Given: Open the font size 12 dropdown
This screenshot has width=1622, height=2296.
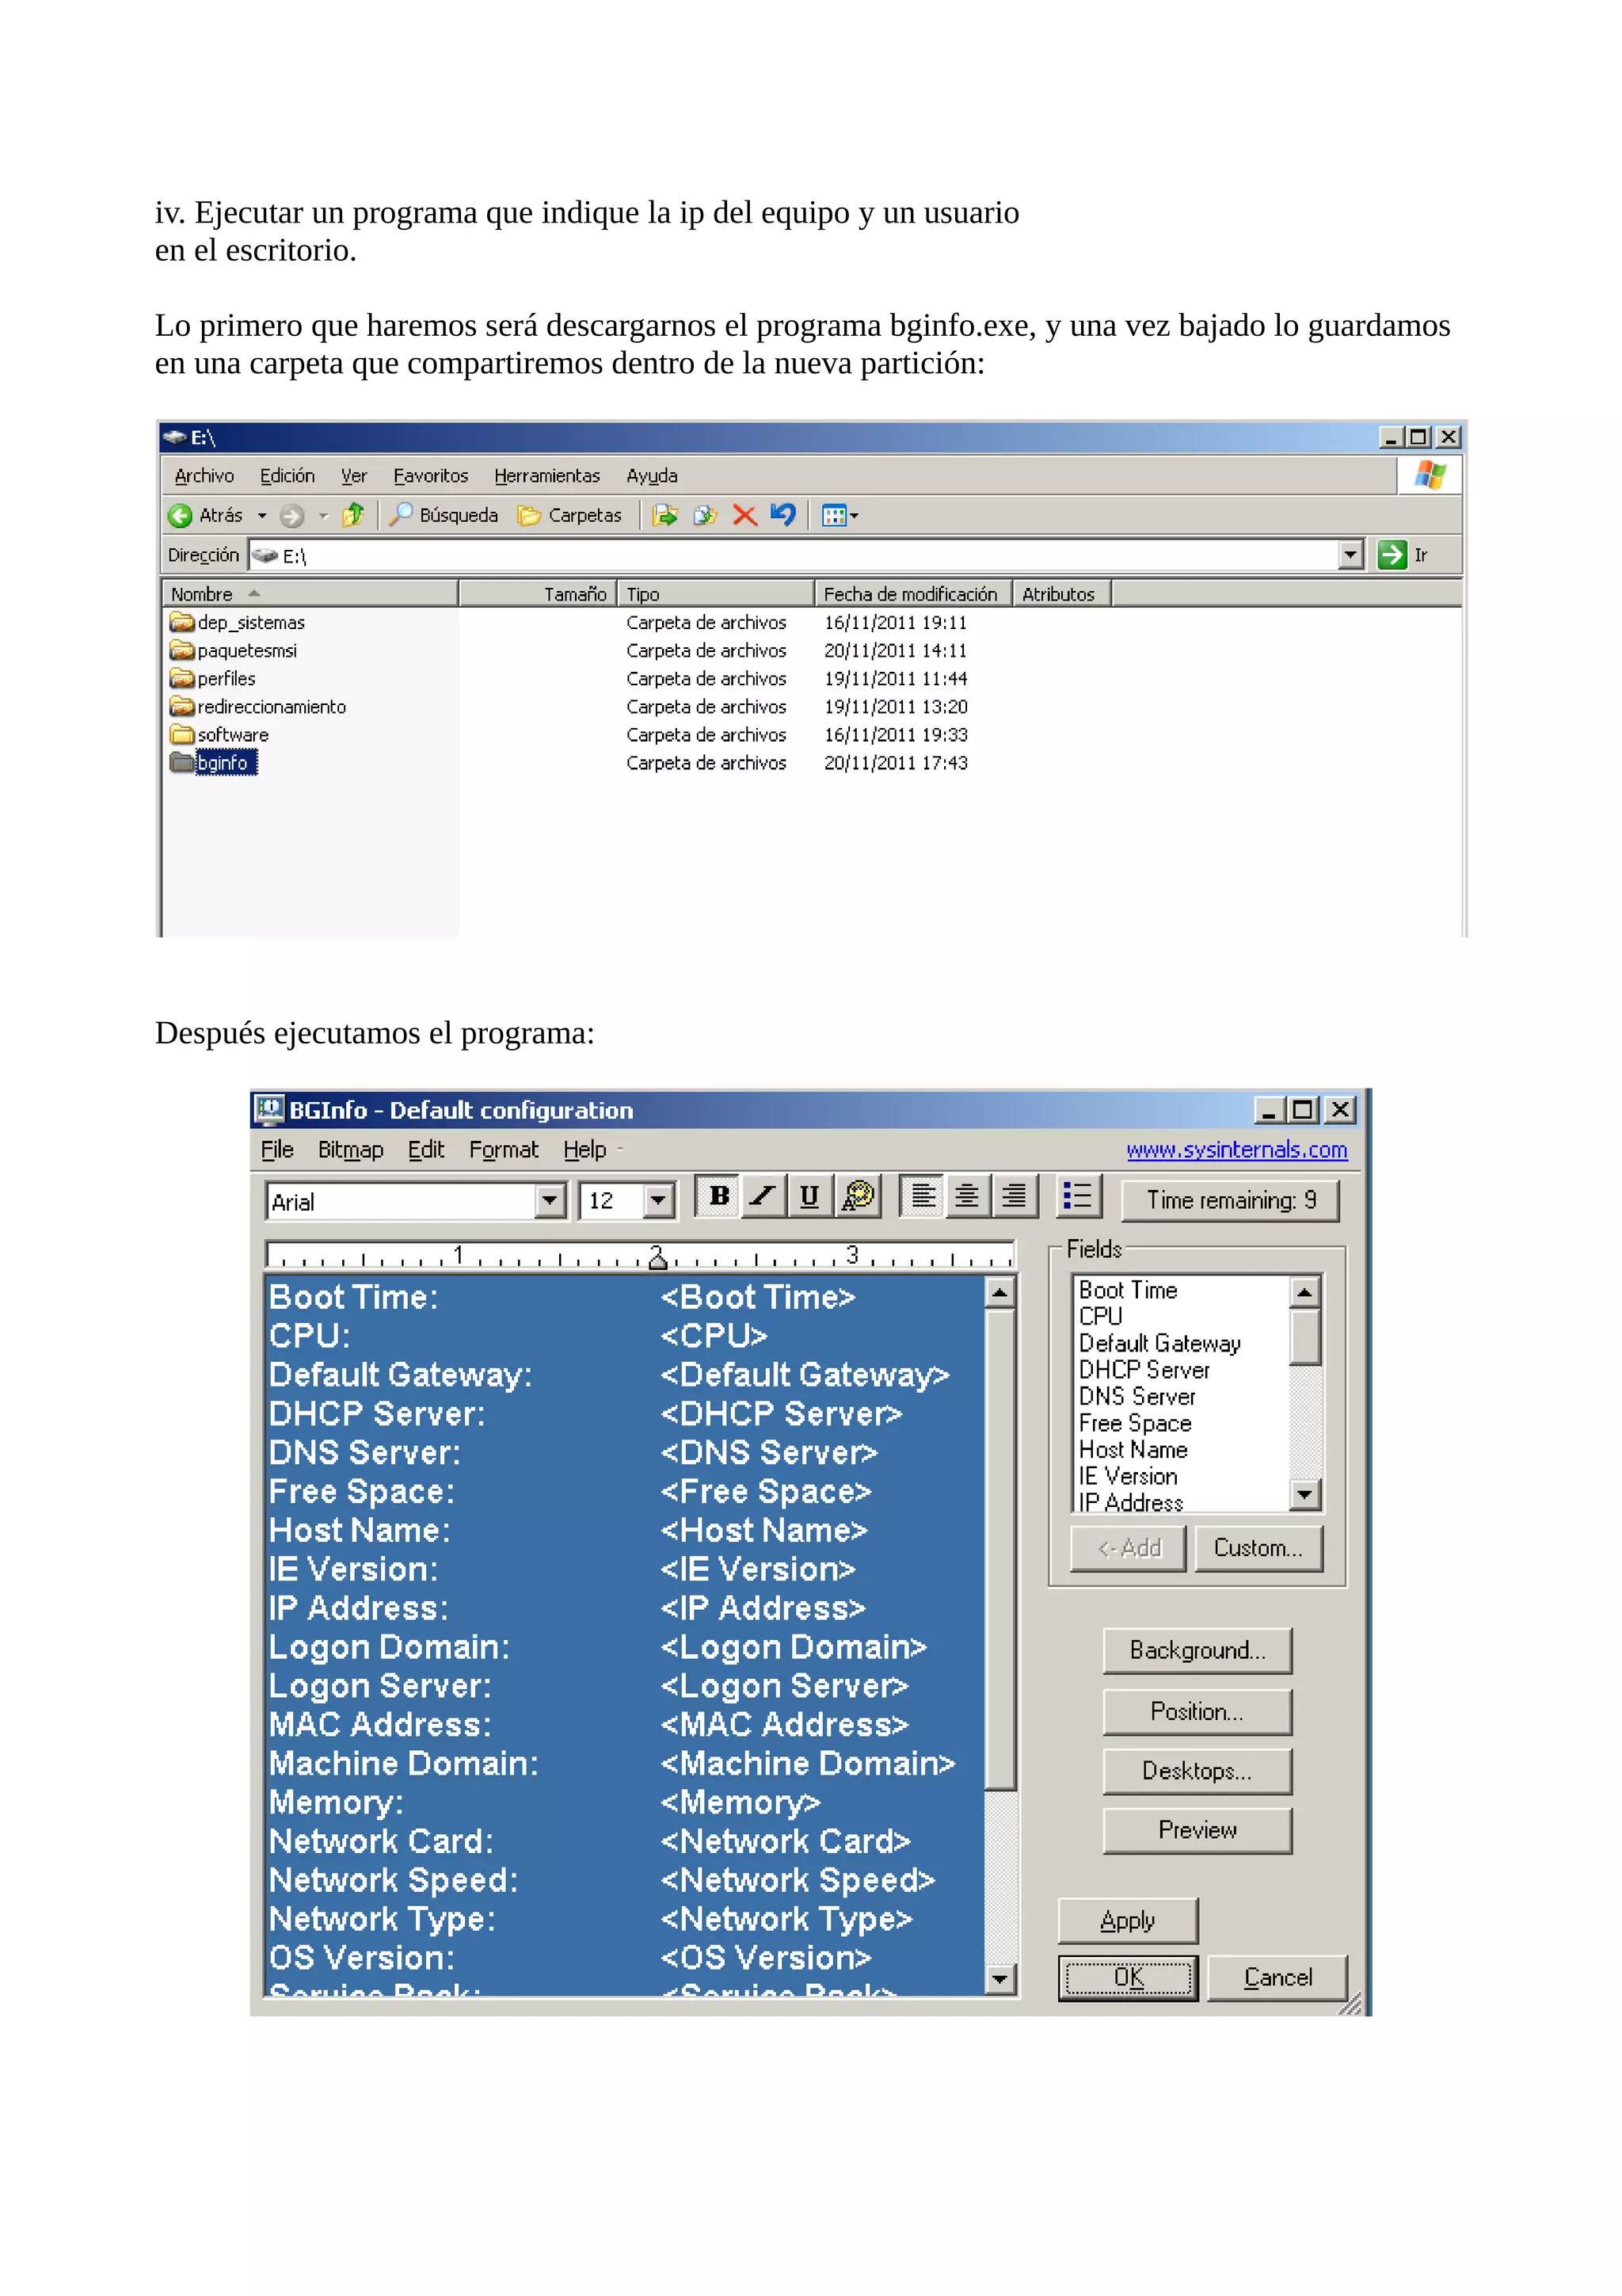Looking at the screenshot, I should pyautogui.click(x=657, y=1200).
